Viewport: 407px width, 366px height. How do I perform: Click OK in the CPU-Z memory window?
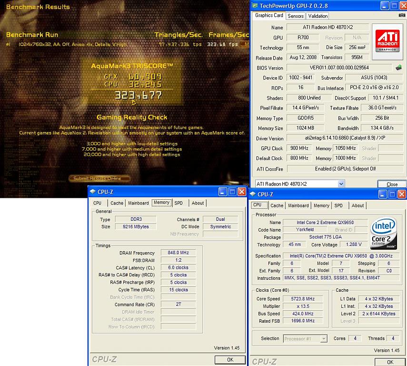pyautogui.click(x=230, y=359)
